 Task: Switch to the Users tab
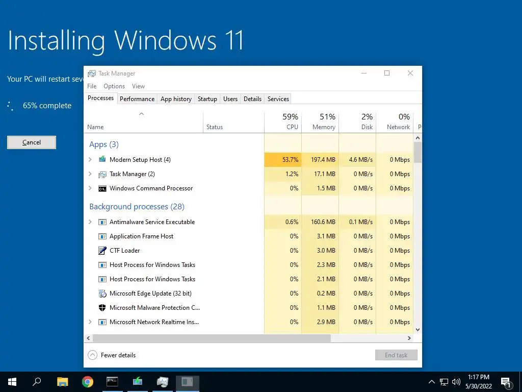(230, 99)
